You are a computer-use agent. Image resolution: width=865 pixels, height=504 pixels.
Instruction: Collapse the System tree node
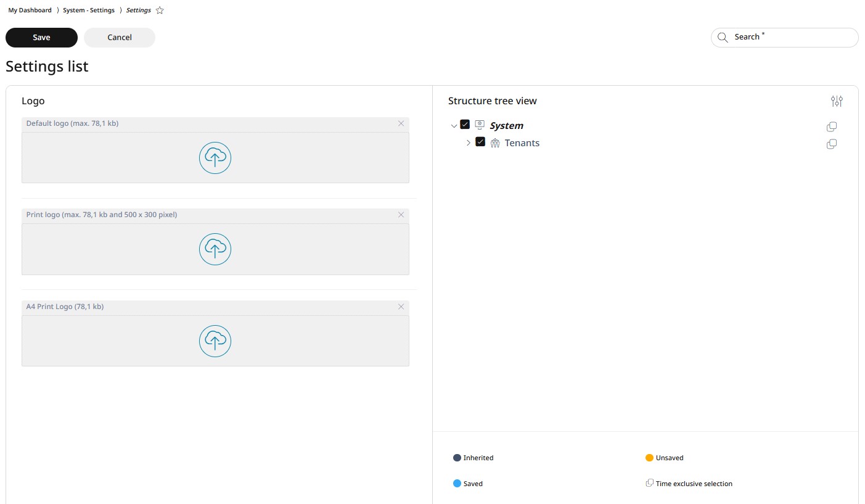[454, 126]
